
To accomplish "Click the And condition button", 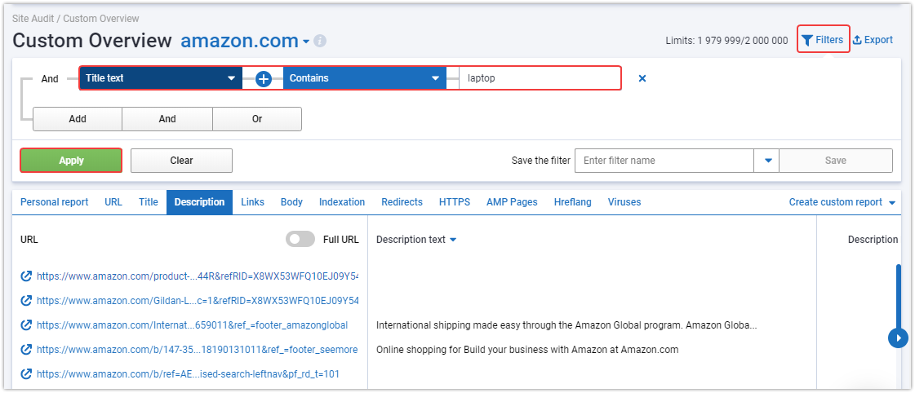I will 167,119.
